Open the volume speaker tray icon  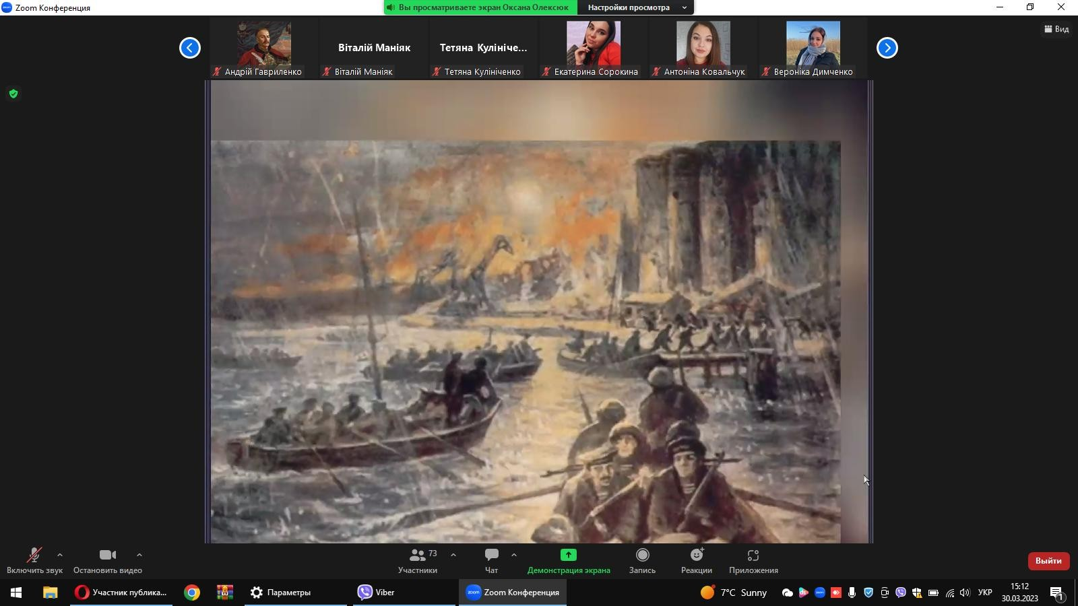click(x=965, y=593)
